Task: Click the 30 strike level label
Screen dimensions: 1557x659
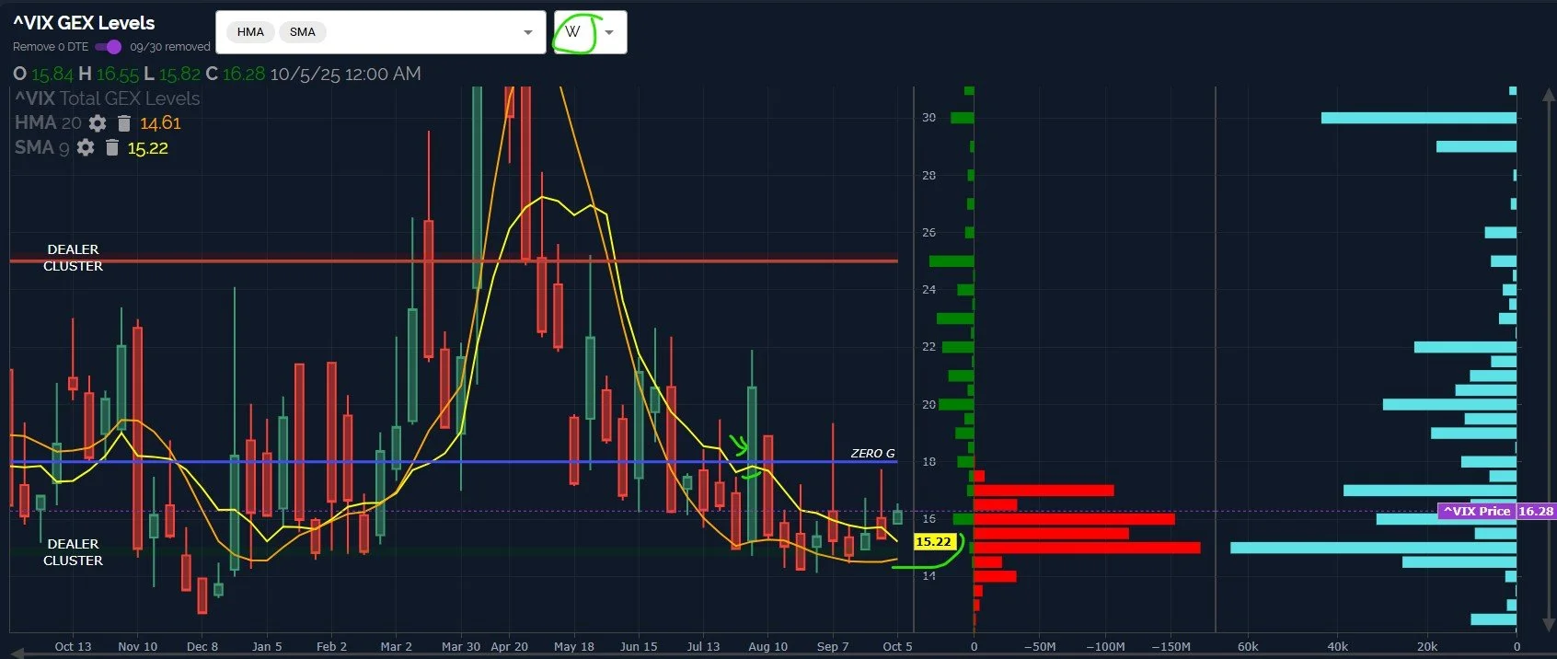Action: 928,118
